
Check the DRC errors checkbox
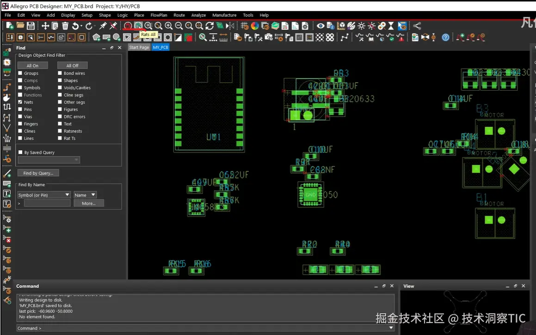(60, 116)
